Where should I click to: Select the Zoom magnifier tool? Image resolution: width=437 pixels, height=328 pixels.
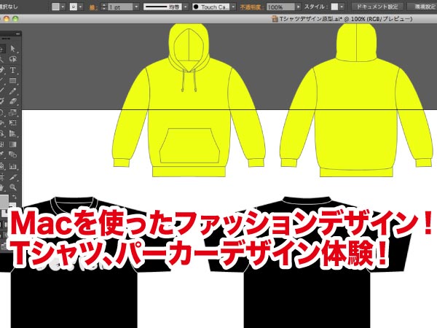click(x=12, y=187)
